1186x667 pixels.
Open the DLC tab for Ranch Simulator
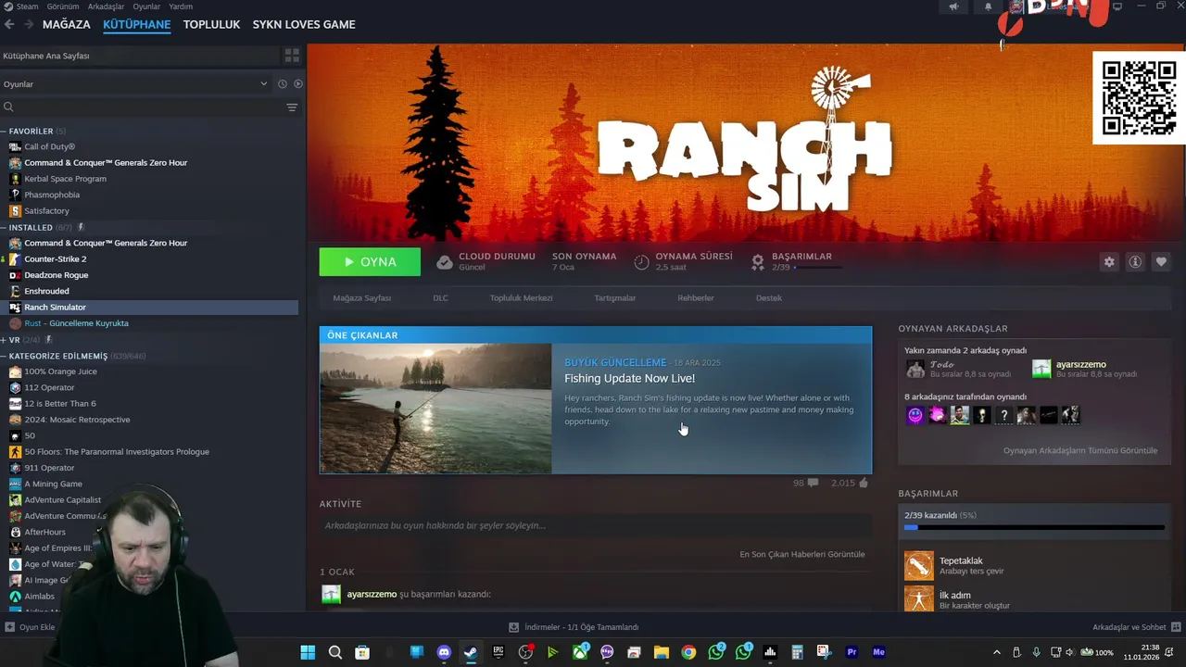coord(440,298)
